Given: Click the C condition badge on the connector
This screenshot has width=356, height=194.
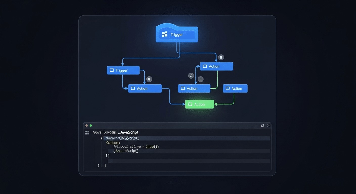Looking at the screenshot, I should tap(191, 76).
